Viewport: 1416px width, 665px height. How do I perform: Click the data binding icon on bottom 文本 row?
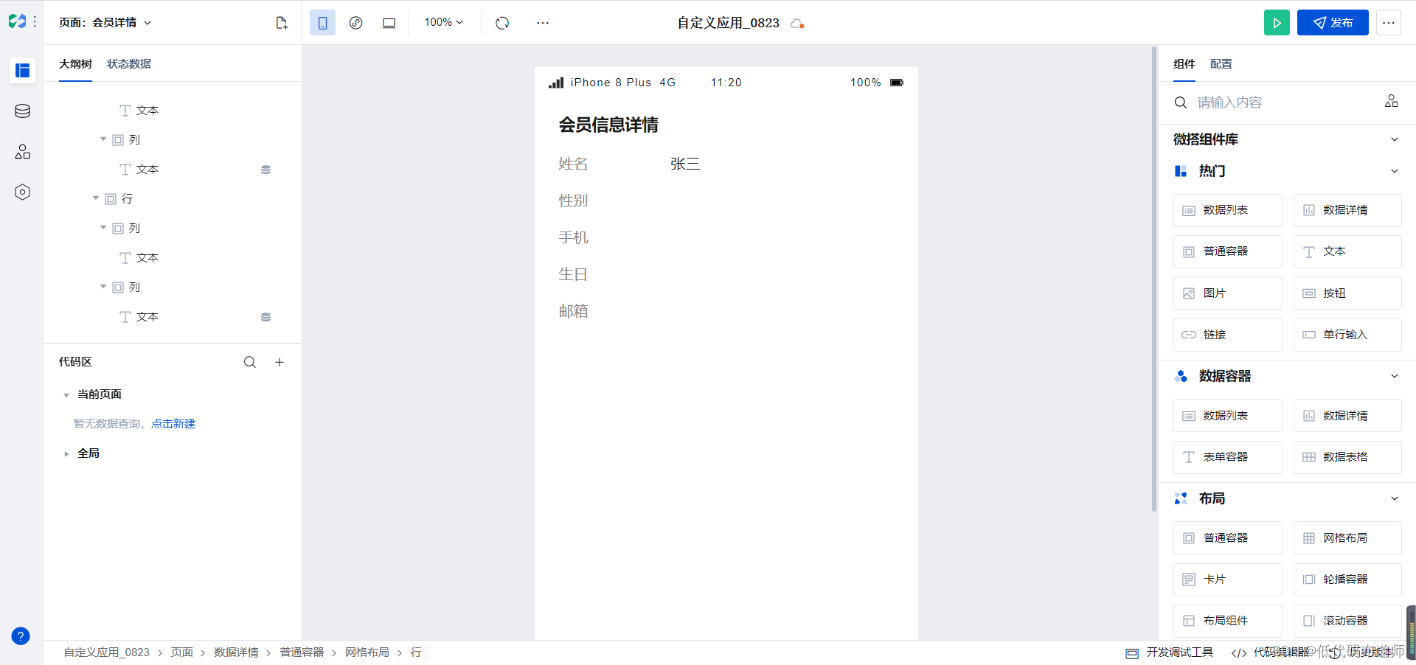[x=265, y=317]
